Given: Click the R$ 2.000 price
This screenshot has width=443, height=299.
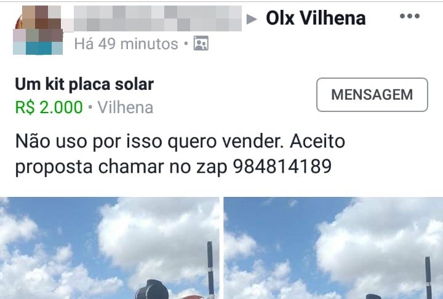Looking at the screenshot, I should click(49, 108).
